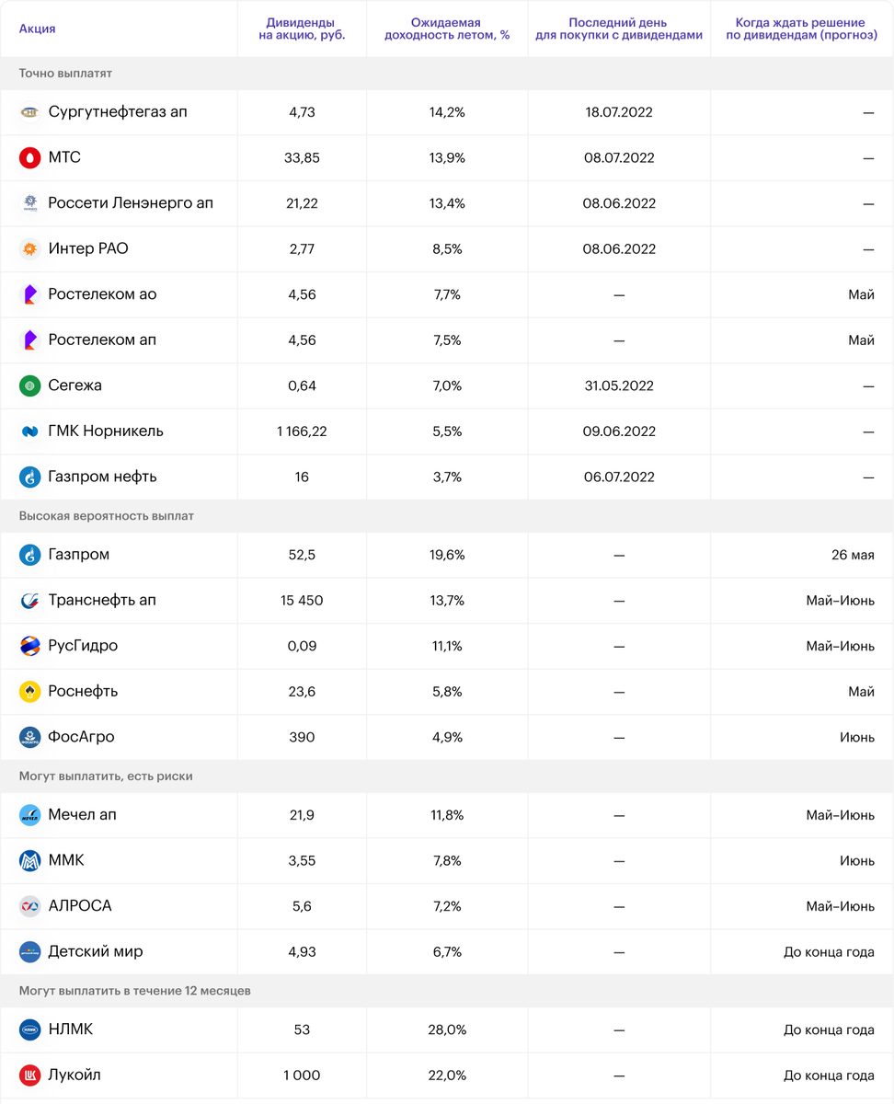894x1104 pixels.
Task: Click the ГМК Норникель logo icon
Action: tap(30, 431)
